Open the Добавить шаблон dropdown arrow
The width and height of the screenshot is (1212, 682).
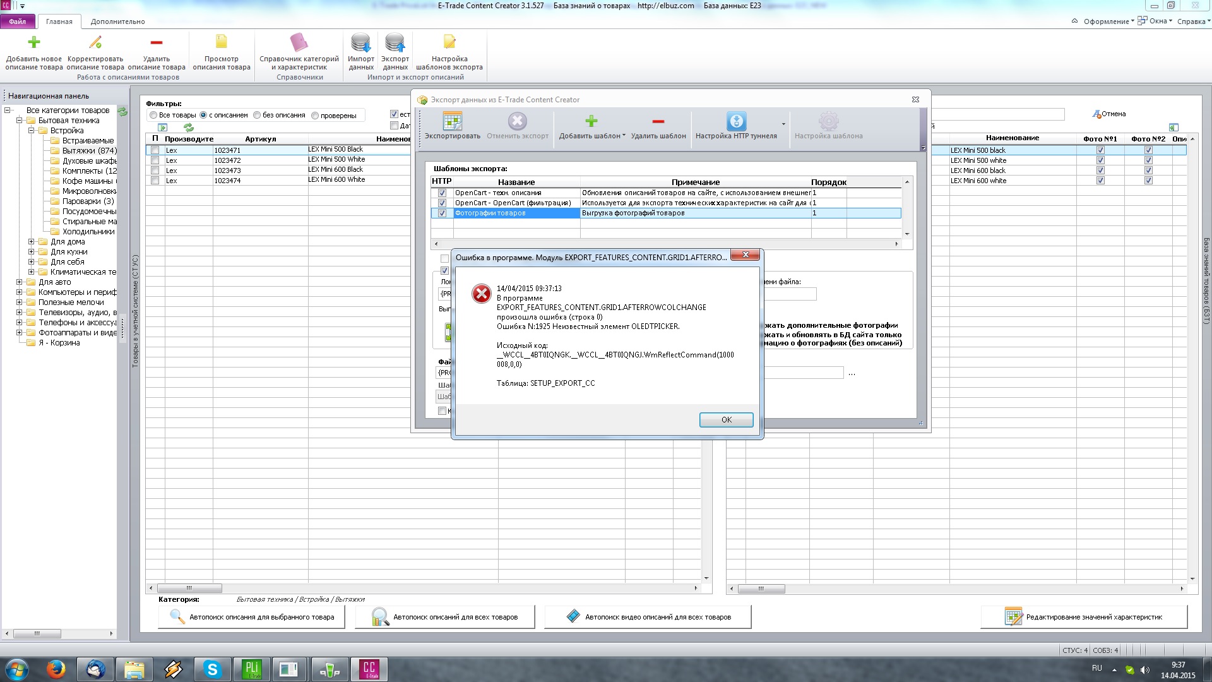click(624, 136)
